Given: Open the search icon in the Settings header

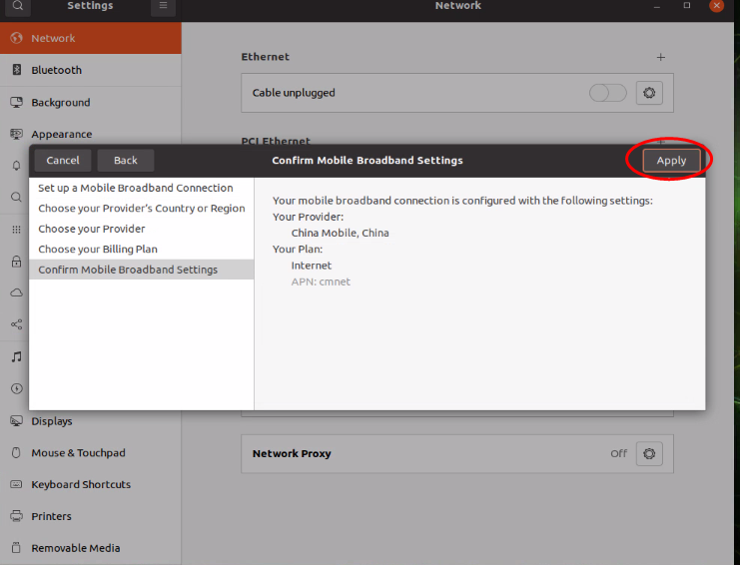Looking at the screenshot, I should [x=18, y=6].
